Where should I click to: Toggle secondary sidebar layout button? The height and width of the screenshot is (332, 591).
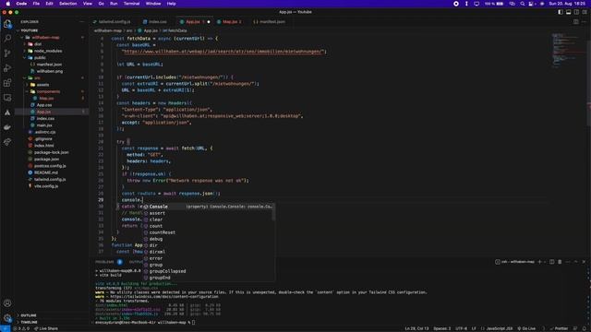[576, 12]
